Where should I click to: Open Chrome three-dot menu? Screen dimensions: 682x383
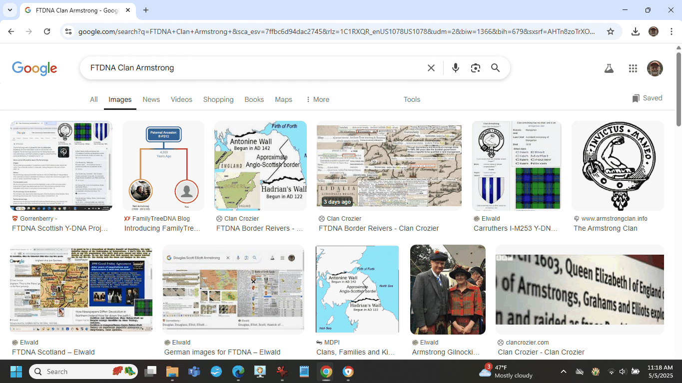[x=671, y=31]
